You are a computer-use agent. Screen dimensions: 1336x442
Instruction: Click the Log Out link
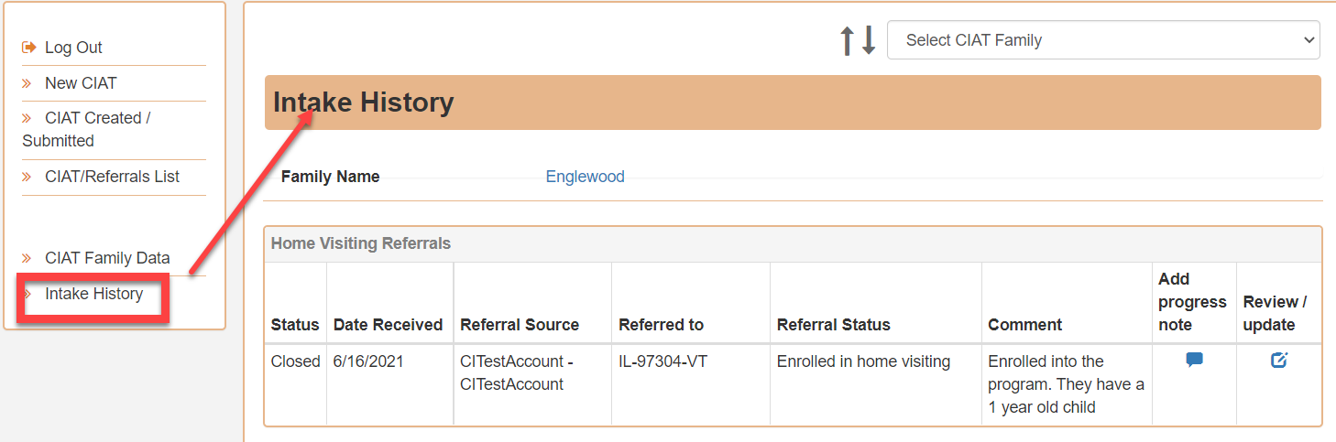tap(73, 48)
